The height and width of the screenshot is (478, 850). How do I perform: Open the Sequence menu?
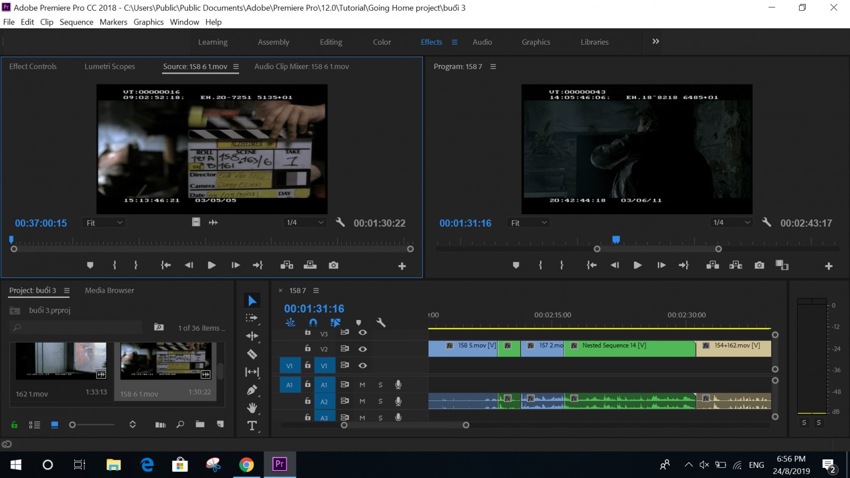[76, 22]
